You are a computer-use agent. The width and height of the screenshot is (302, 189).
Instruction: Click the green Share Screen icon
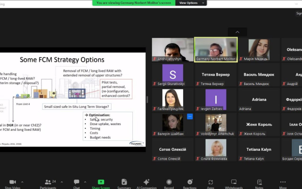click(x=101, y=182)
